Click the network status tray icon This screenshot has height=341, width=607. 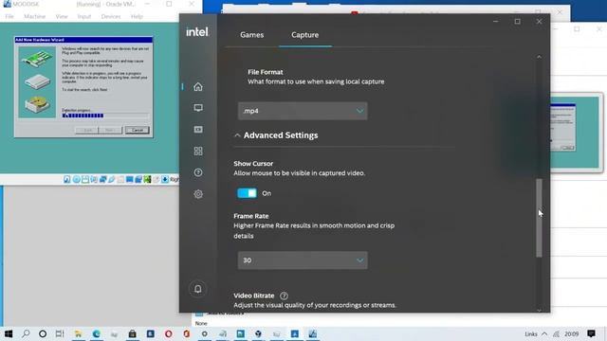point(557,333)
